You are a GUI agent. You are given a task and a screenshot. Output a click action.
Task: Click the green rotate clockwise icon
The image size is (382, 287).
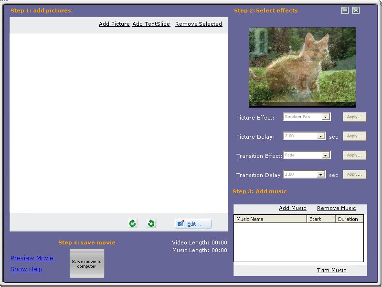click(133, 223)
